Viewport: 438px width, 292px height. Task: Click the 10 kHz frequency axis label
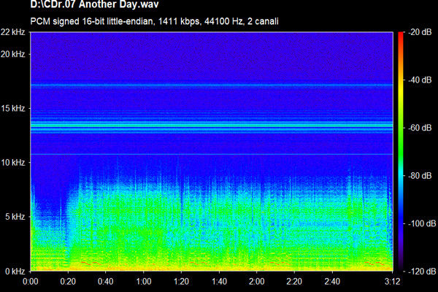13,162
